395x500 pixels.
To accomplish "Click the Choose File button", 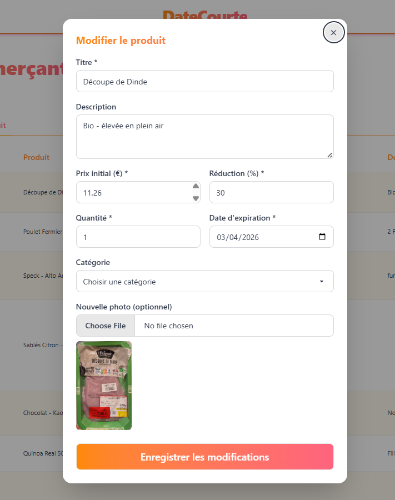I will pos(106,326).
